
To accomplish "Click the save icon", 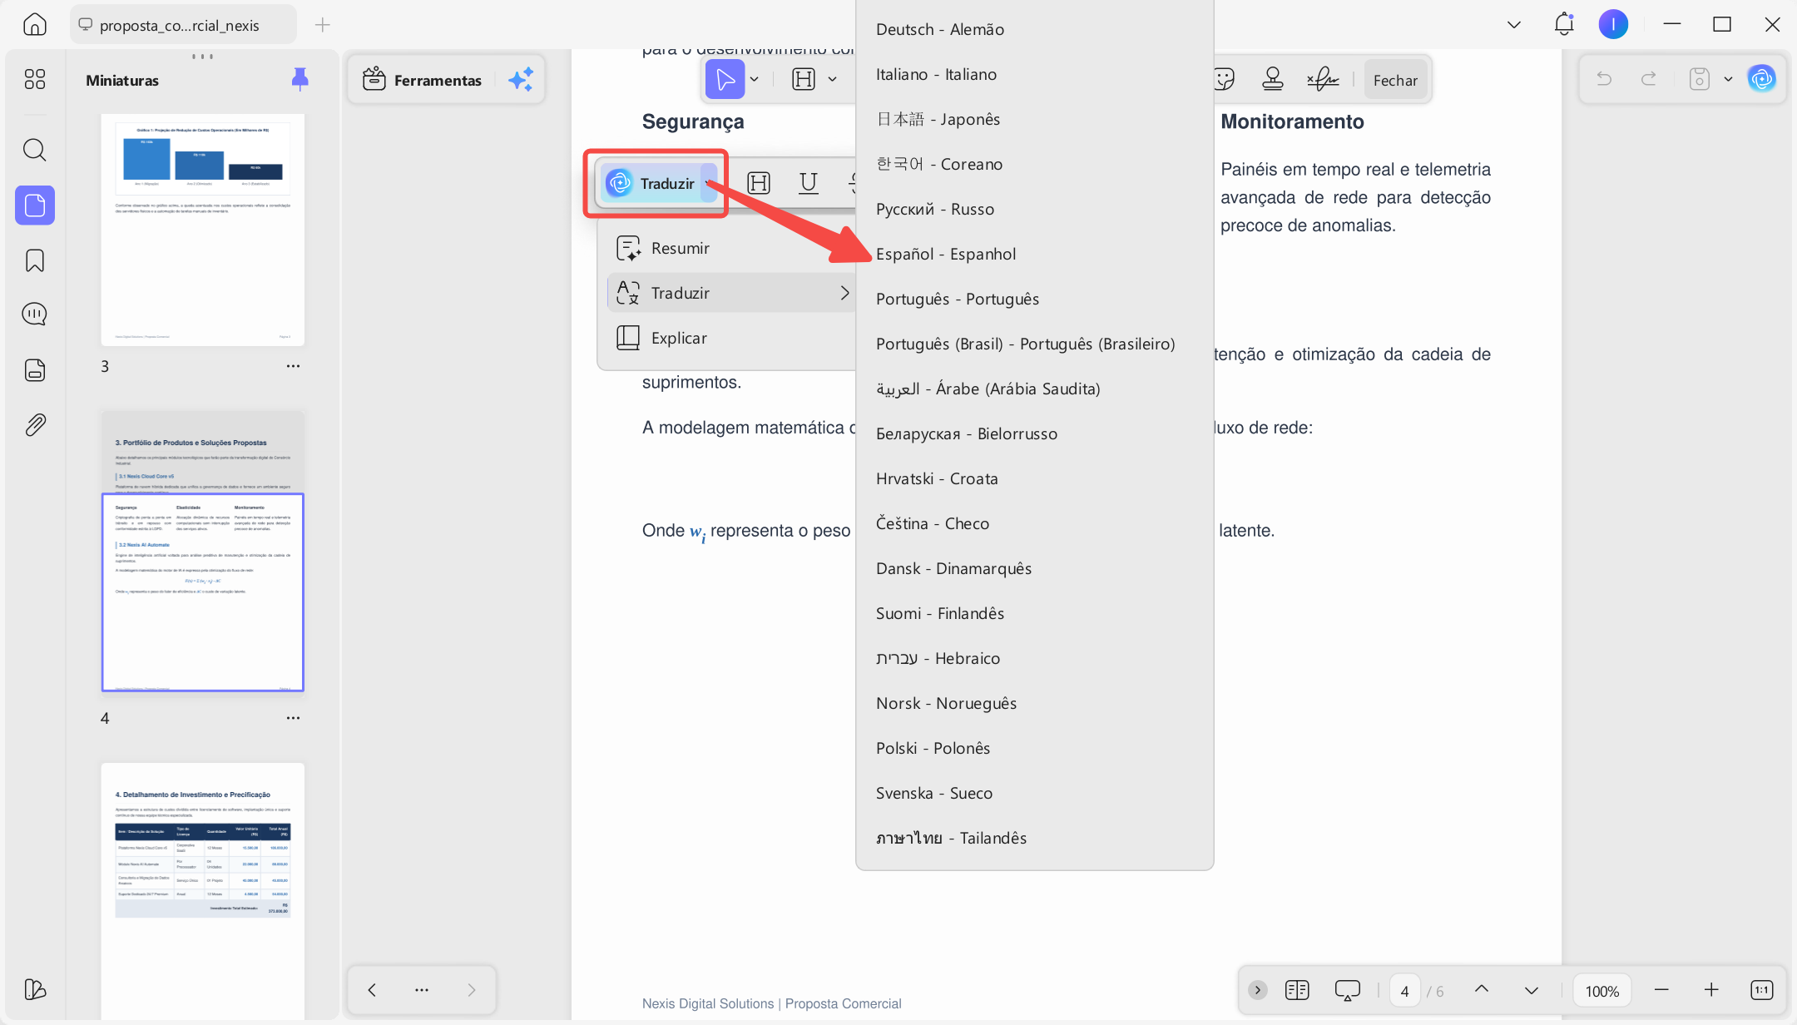I will click(1699, 79).
